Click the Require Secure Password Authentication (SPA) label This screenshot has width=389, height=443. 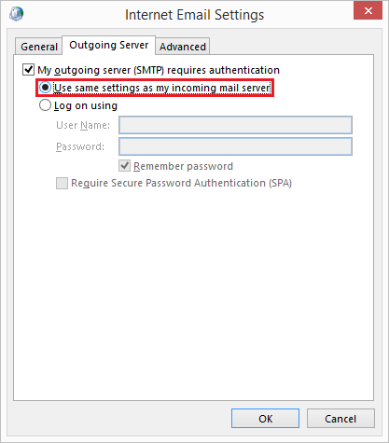click(181, 183)
